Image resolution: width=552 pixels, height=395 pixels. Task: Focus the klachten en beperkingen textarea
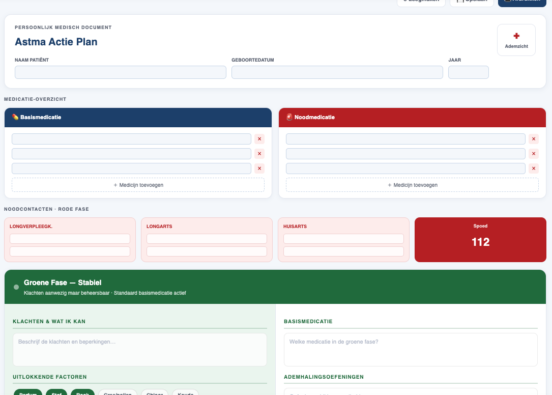pos(140,350)
